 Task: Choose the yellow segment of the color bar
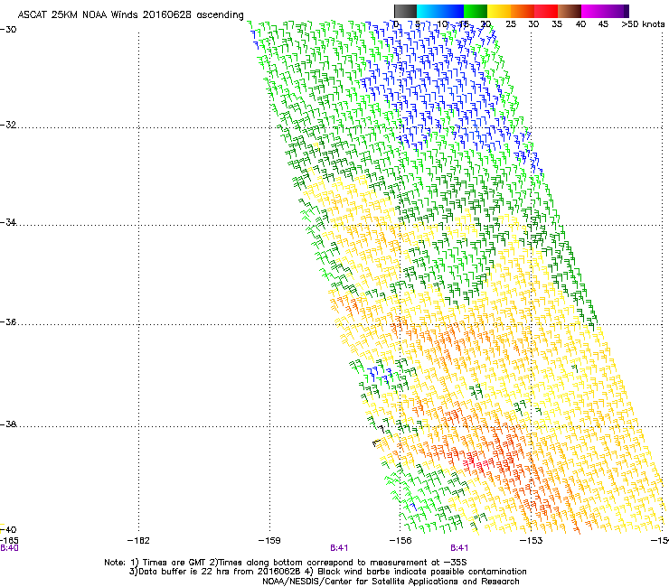499,11
